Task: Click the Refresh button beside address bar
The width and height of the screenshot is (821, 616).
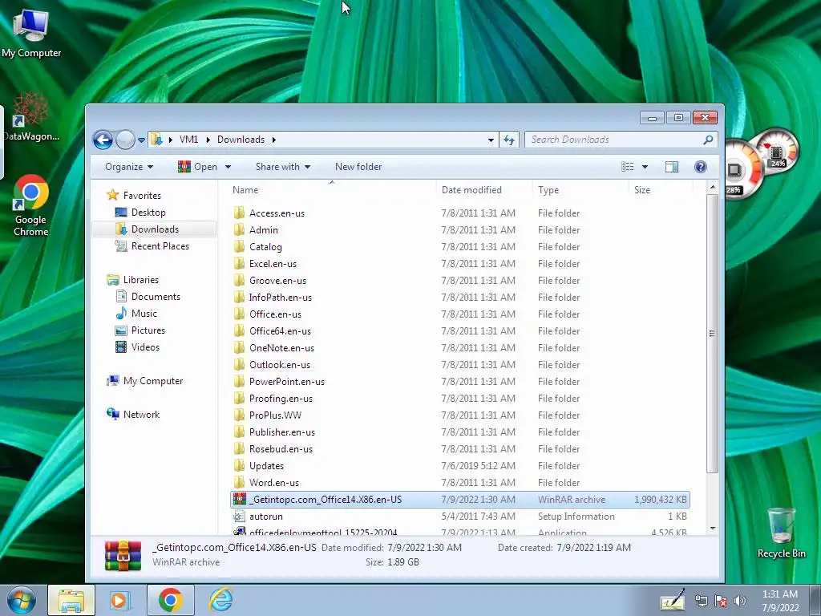Action: (x=509, y=140)
